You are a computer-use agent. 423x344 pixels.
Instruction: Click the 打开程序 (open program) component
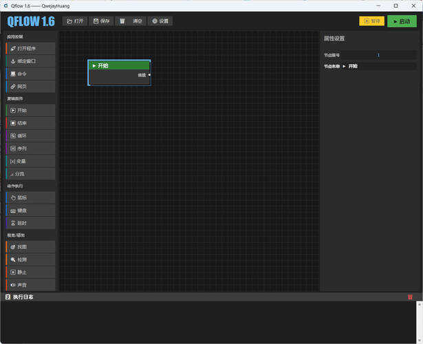pyautogui.click(x=30, y=48)
